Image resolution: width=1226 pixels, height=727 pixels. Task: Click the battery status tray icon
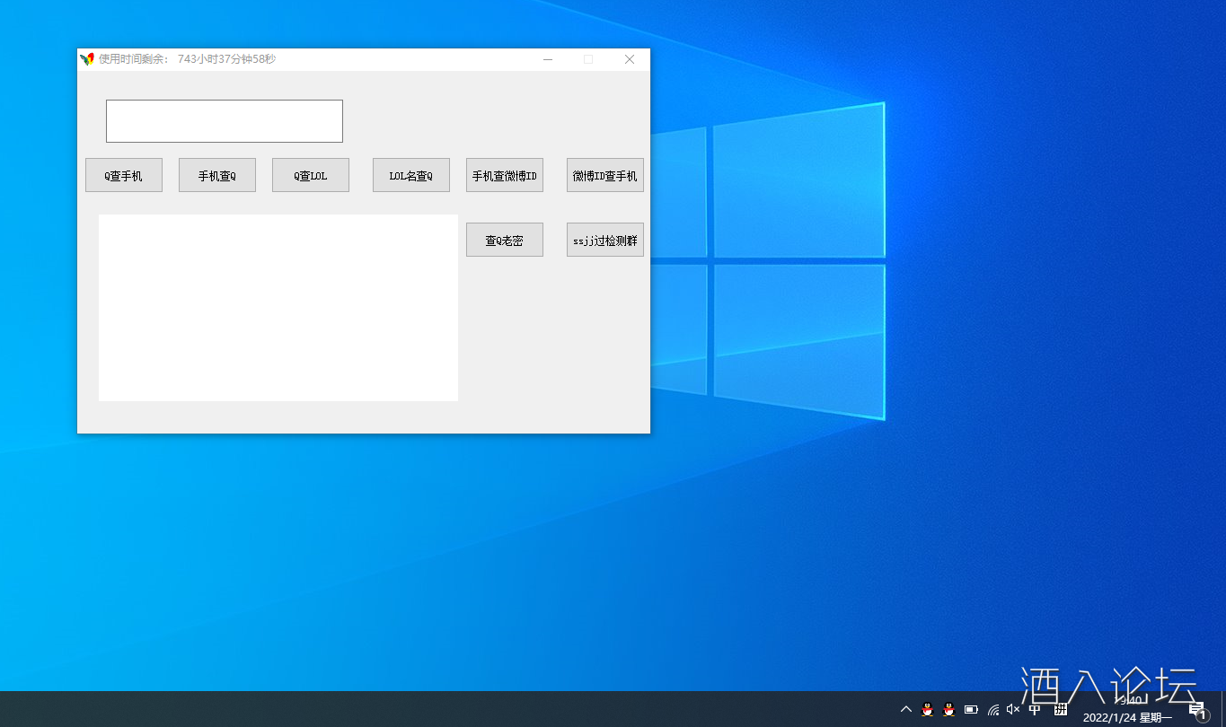pyautogui.click(x=971, y=709)
